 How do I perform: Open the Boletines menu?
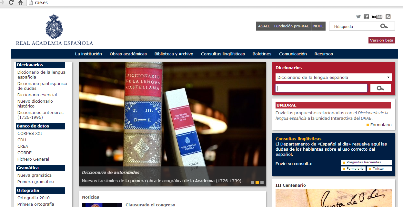[262, 54]
